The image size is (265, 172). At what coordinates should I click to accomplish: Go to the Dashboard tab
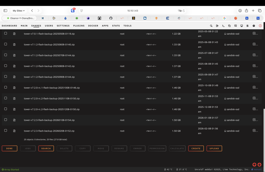click(x=10, y=26)
